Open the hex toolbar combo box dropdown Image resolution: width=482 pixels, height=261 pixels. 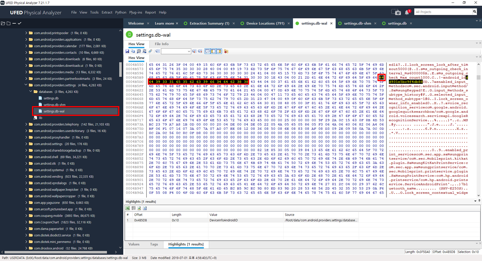[x=189, y=51]
